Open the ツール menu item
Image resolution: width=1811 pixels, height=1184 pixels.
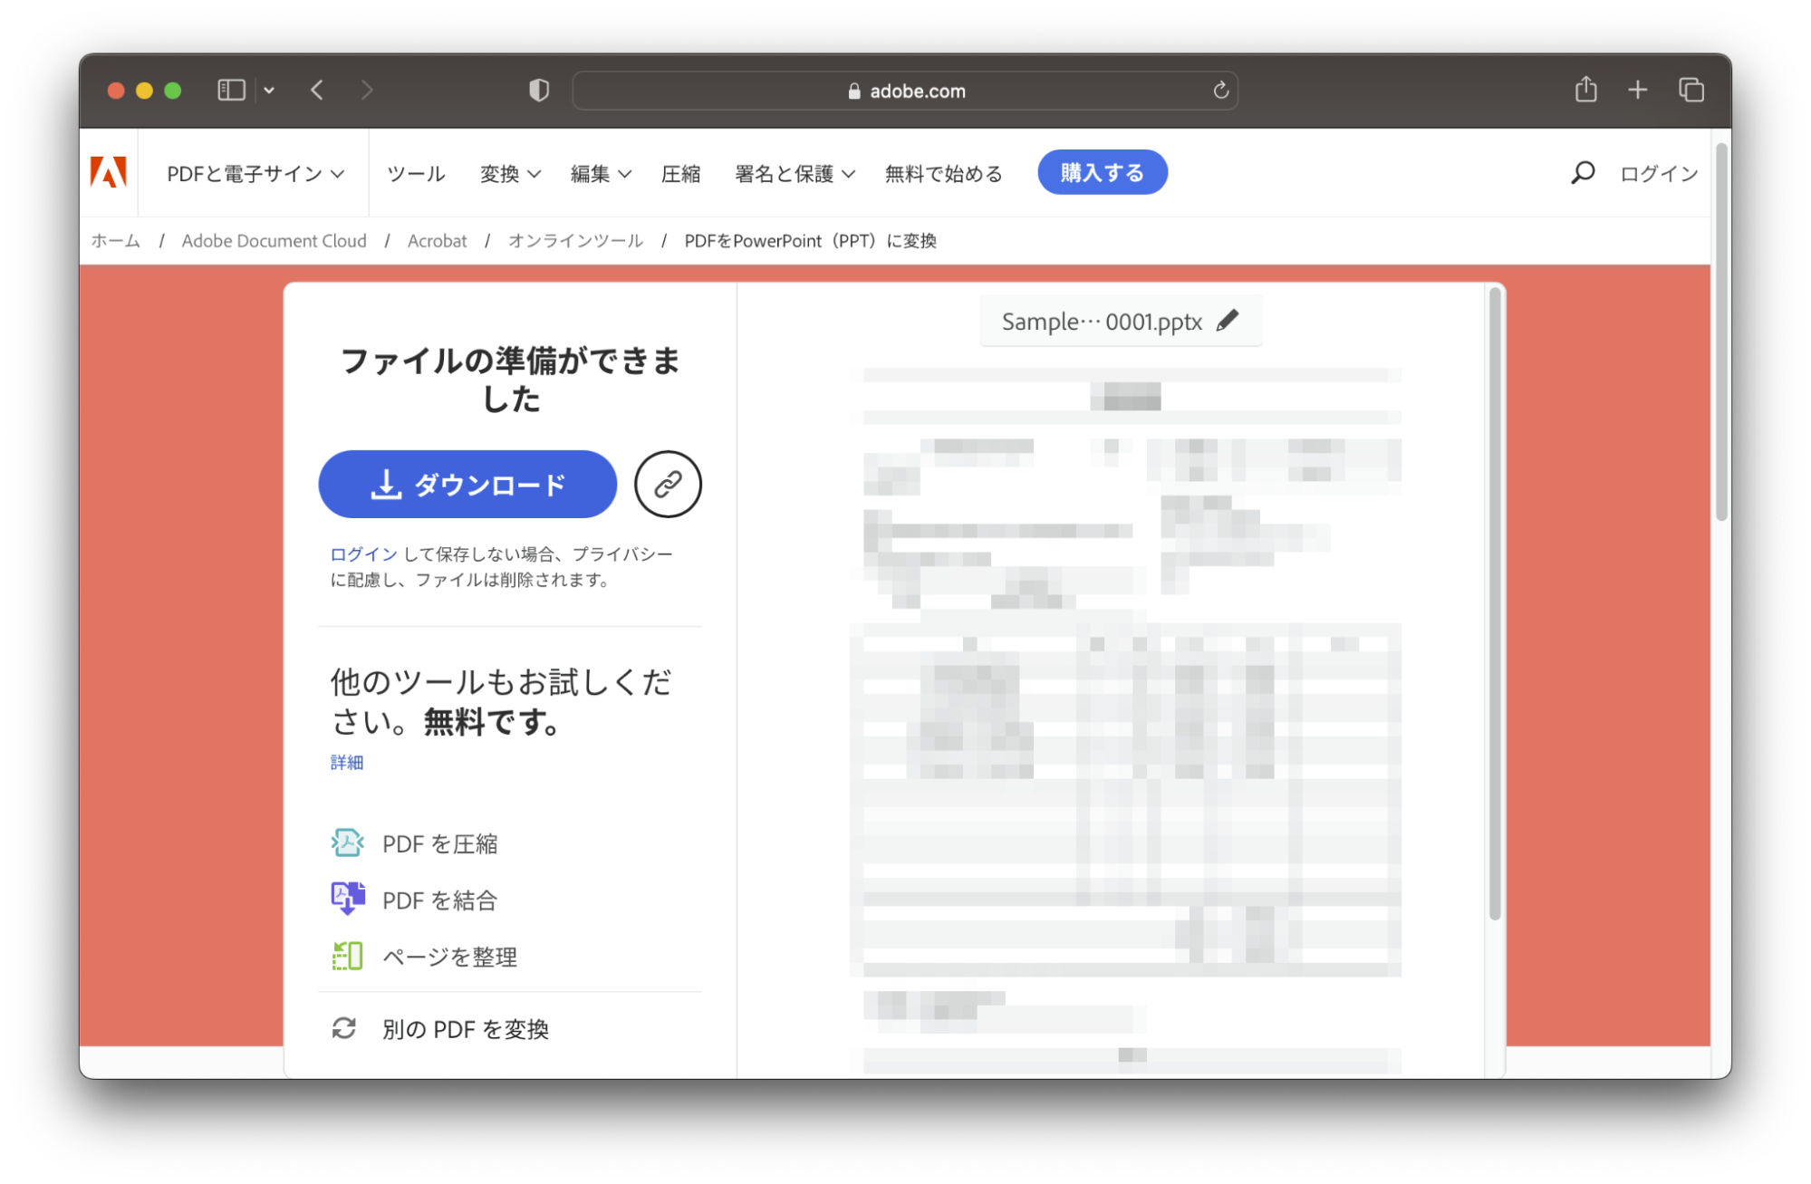(416, 173)
